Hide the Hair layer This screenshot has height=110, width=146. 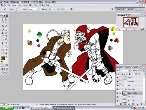[x=118, y=85]
